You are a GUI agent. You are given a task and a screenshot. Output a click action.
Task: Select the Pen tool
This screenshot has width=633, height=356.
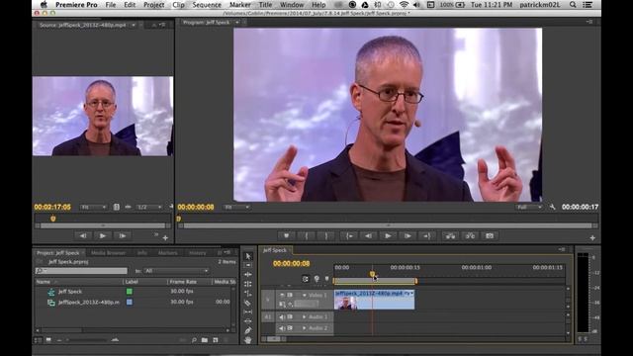pyautogui.click(x=248, y=330)
